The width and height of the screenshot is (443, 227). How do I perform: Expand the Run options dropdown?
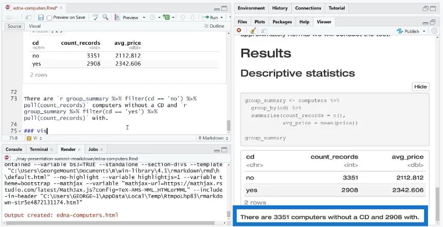click(221, 18)
